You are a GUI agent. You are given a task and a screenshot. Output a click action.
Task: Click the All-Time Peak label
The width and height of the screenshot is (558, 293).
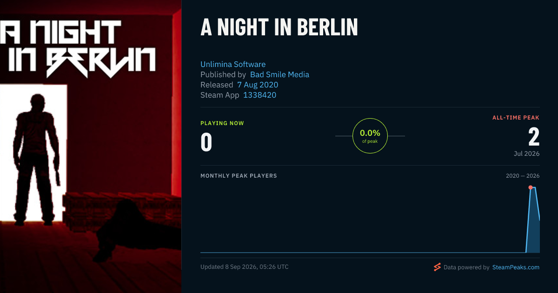click(516, 118)
